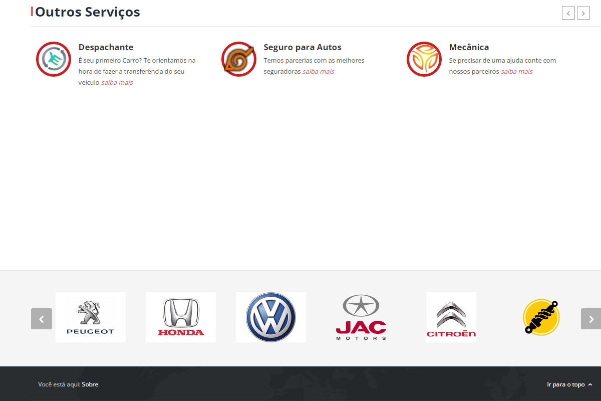The image size is (601, 401).
Task: Follow 'saiba mais' under Despachante
Action: pos(117,82)
